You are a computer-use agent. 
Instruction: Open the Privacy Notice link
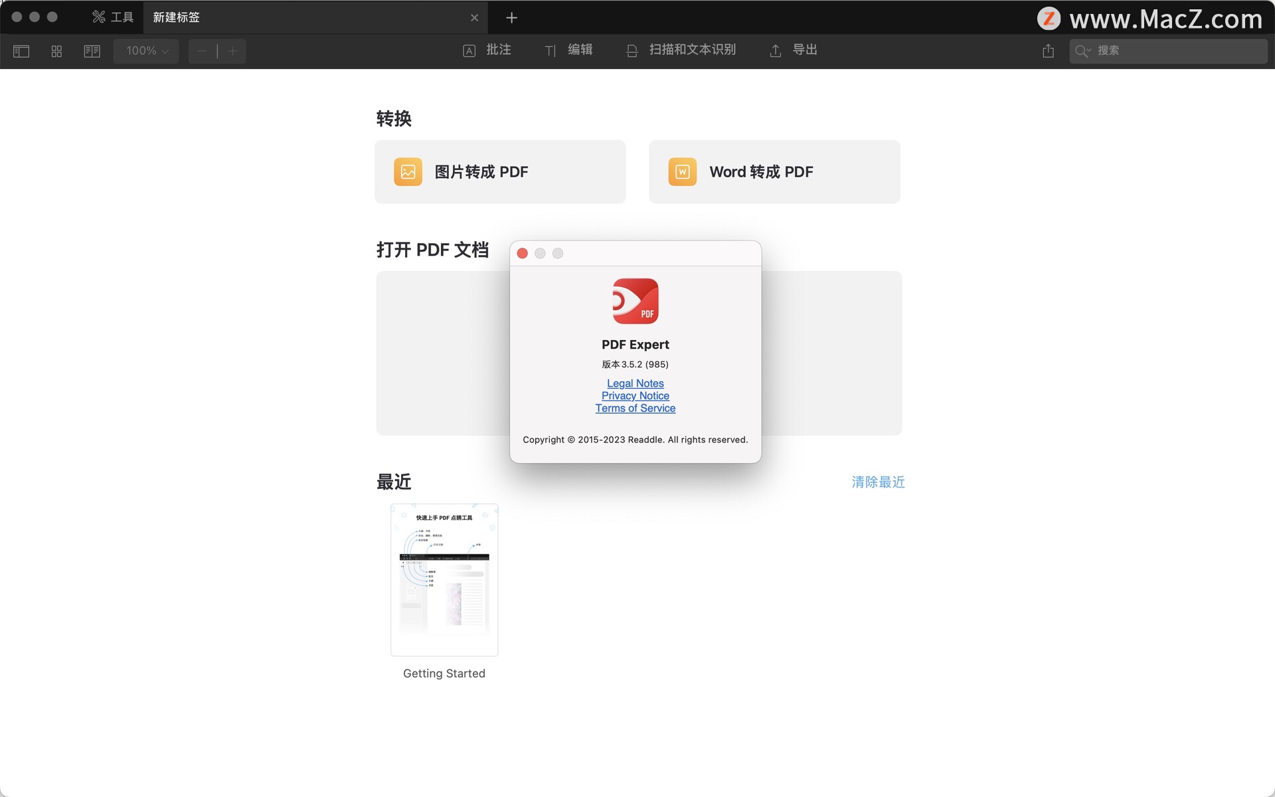[x=636, y=396]
